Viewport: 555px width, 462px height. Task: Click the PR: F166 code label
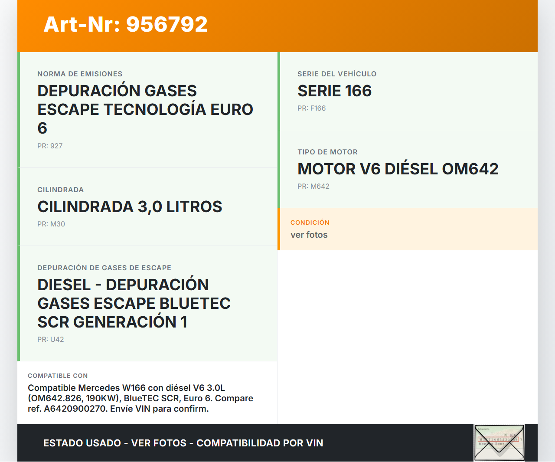click(311, 108)
